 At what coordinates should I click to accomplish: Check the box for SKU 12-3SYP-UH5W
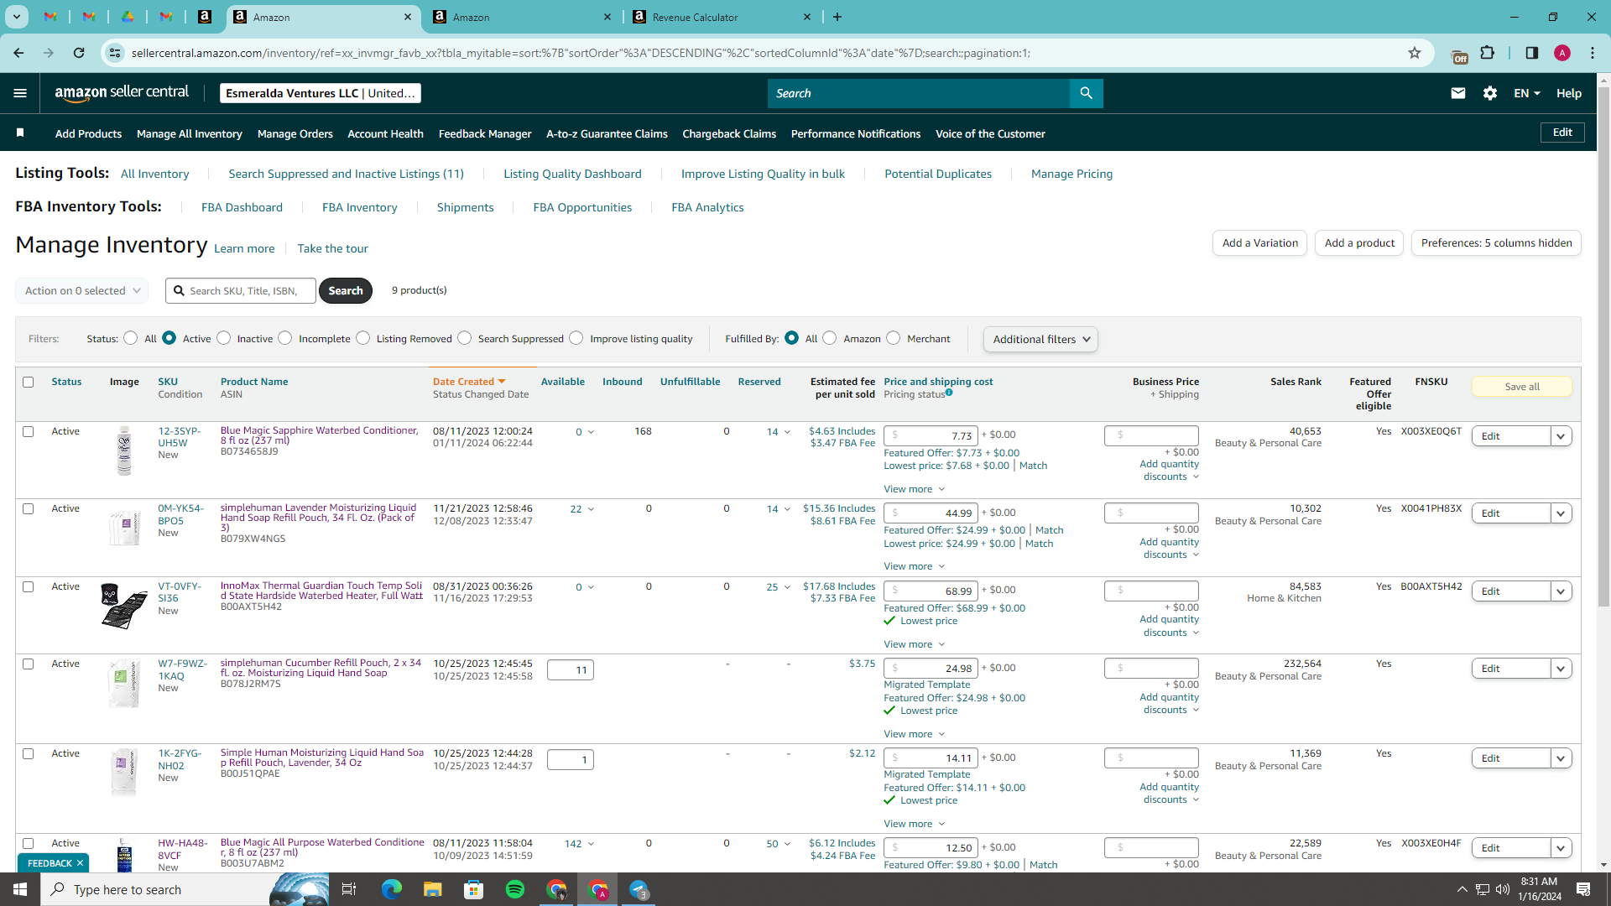(x=29, y=431)
